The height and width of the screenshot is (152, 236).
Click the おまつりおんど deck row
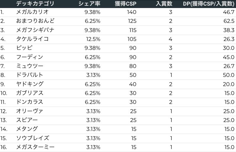(35, 21)
